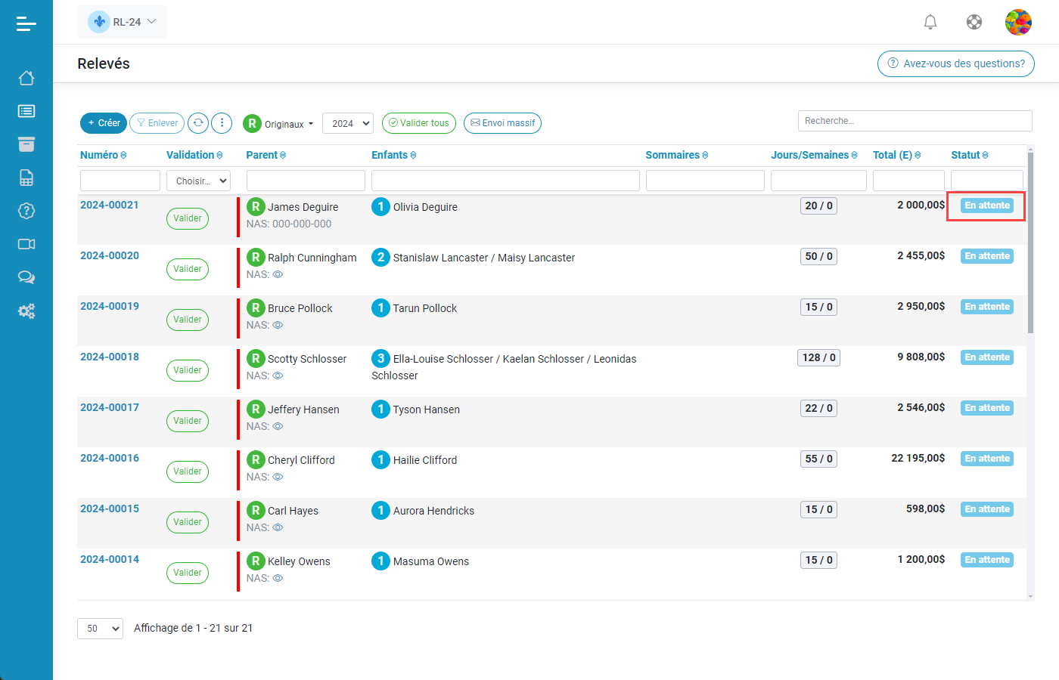Reveal NAS for Ralph Cunningham
1059x680 pixels.
click(x=278, y=274)
